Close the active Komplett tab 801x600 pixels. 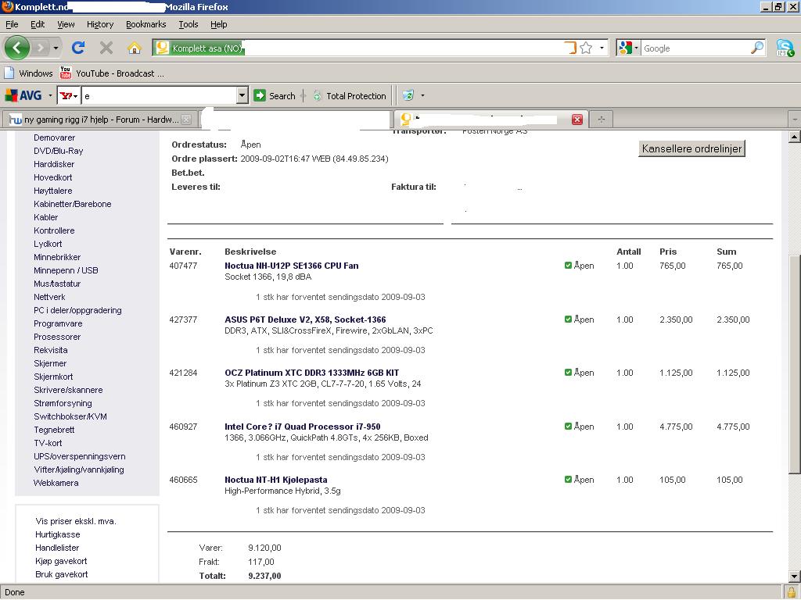pos(577,120)
